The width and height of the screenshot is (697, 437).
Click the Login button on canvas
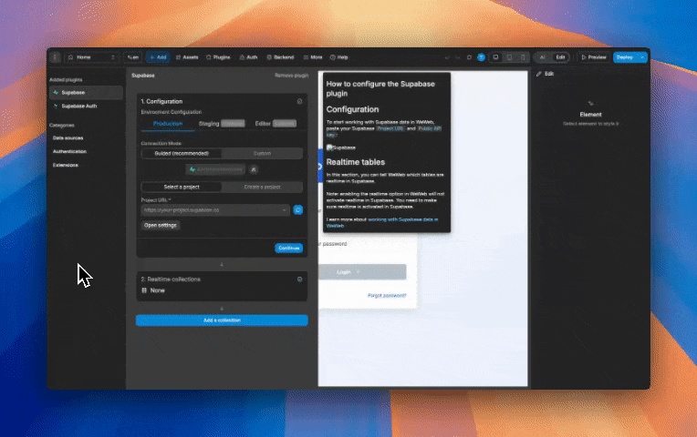(362, 272)
